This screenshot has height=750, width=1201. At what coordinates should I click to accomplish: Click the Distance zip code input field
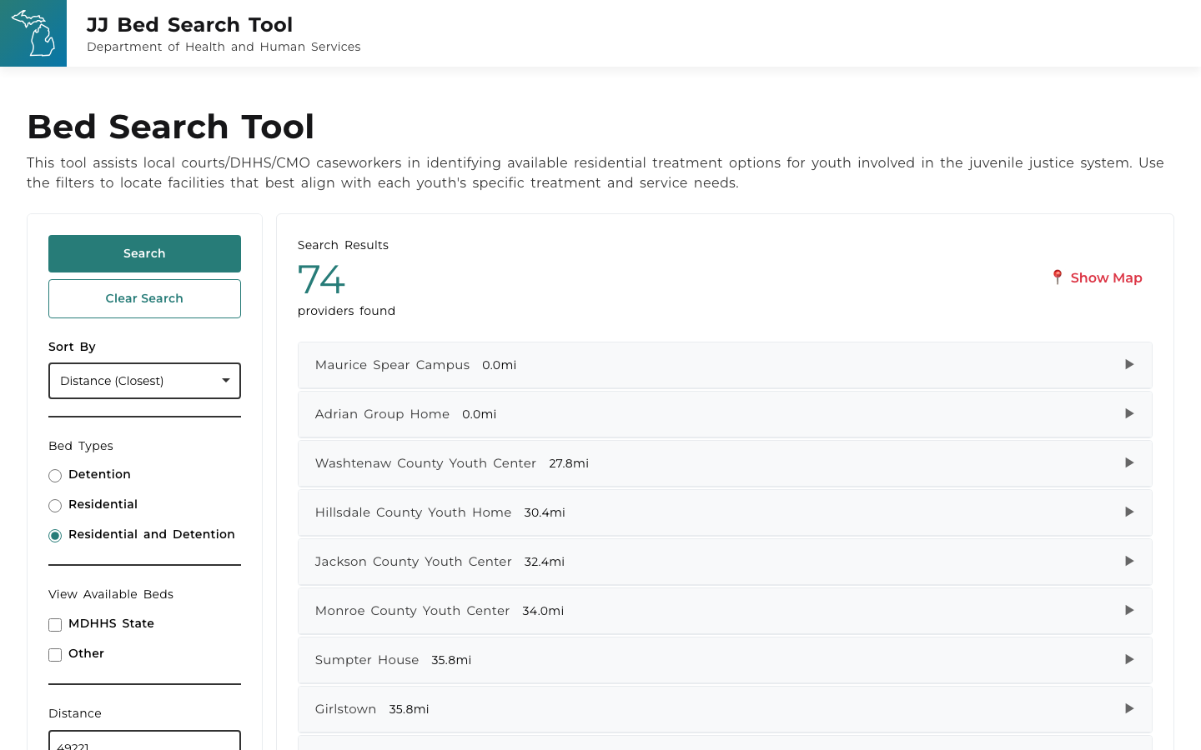[144, 741]
